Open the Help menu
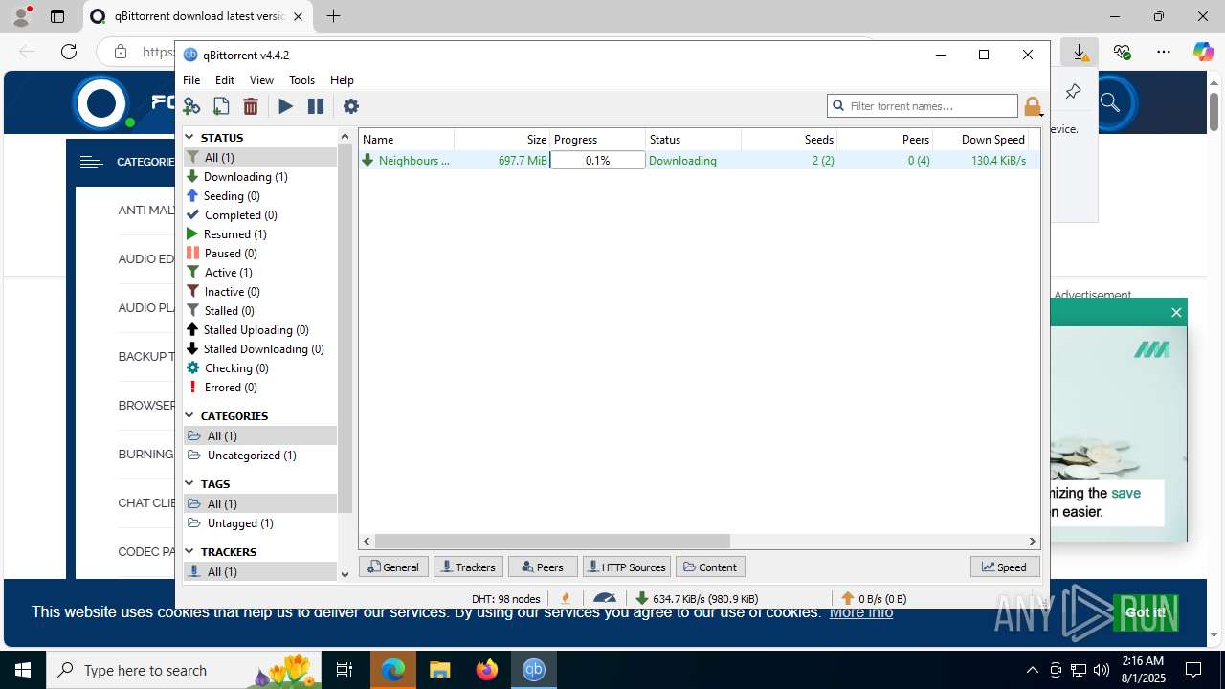The width and height of the screenshot is (1225, 689). (x=342, y=80)
